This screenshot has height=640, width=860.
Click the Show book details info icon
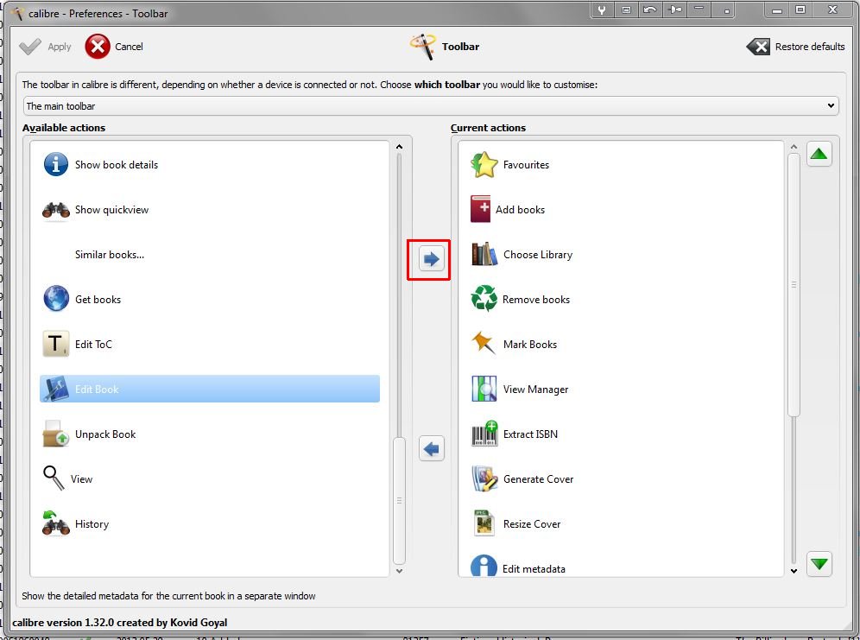pyautogui.click(x=56, y=164)
